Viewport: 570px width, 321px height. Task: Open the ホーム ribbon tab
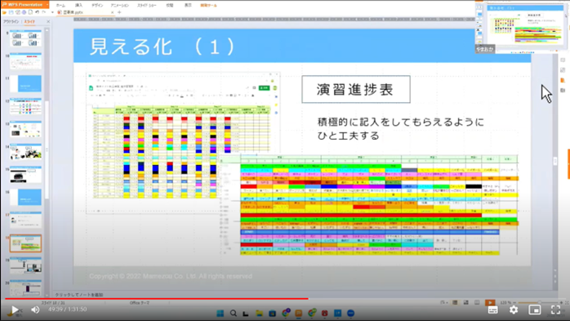pos(60,6)
